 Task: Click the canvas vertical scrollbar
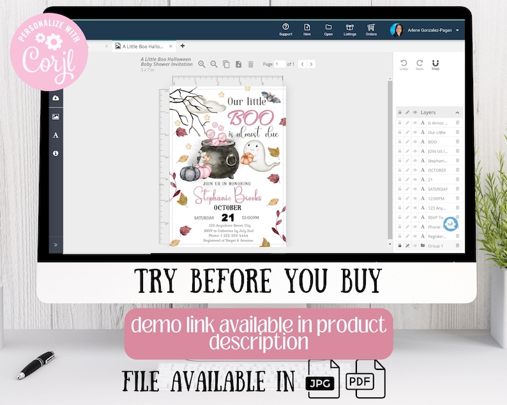[x=390, y=160]
